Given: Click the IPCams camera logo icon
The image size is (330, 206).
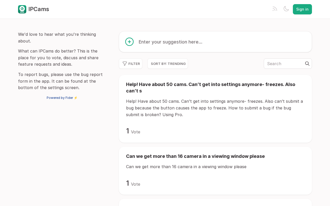Looking at the screenshot, I should (x=22, y=9).
